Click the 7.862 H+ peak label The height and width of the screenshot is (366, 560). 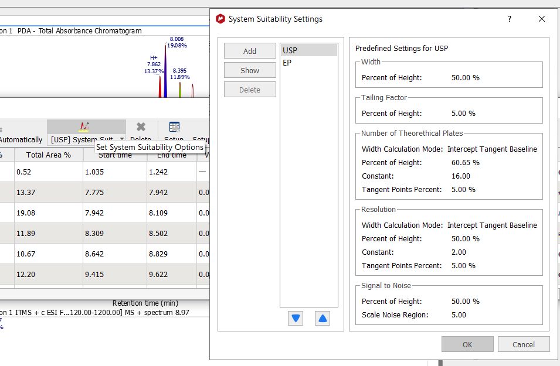pyautogui.click(x=154, y=64)
